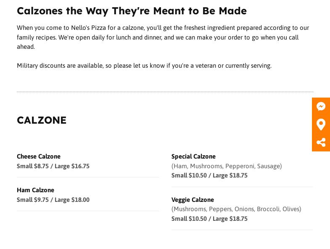Click the Cheese Calzone price line
This screenshot has width=330, height=249.
coord(53,166)
